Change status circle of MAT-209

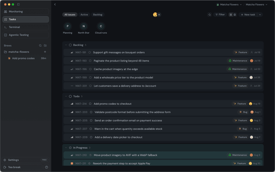coord(91,137)
